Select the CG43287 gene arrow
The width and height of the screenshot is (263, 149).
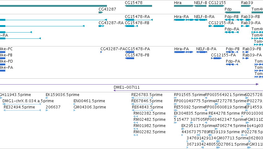(x=101, y=12)
